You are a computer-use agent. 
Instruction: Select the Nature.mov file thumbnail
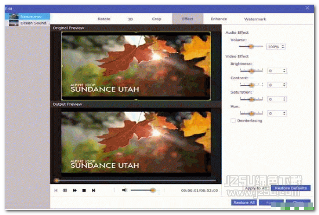[x=13, y=17]
